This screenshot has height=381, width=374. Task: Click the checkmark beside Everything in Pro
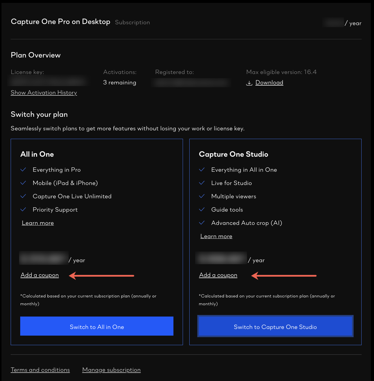[23, 169]
